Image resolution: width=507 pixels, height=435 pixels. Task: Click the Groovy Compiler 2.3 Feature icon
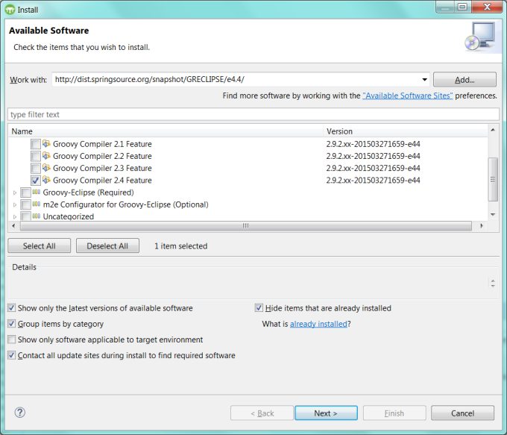pos(46,168)
